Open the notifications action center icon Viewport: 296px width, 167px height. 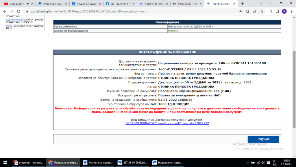pyautogui.click(x=269, y=163)
